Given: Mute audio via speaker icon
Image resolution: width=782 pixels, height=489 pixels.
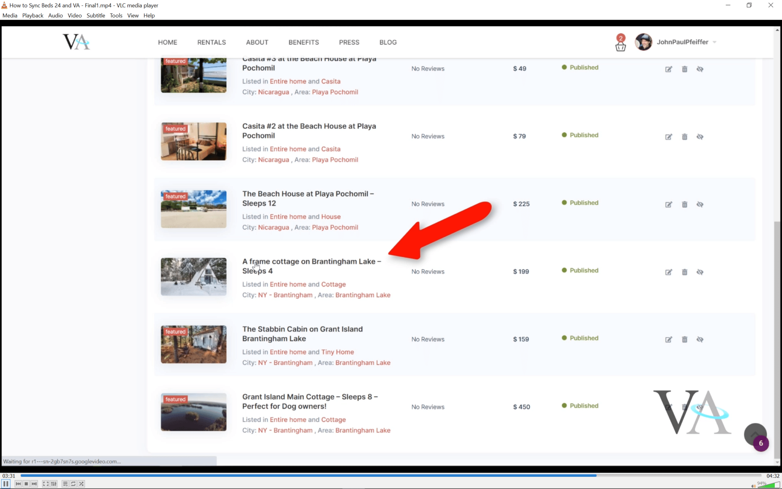Looking at the screenshot, I should pyautogui.click(x=753, y=486).
